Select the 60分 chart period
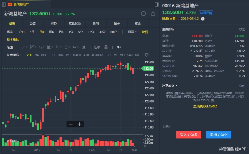 pyautogui.click(x=113, y=32)
